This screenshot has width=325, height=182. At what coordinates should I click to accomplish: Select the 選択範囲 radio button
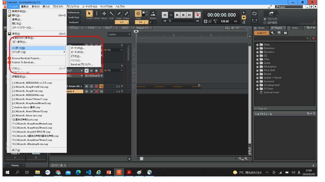(265, 22)
